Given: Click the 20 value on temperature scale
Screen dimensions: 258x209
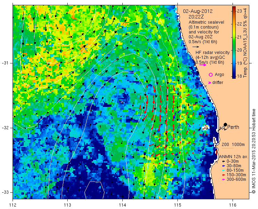Looking at the screenshot, I should coord(240,50).
